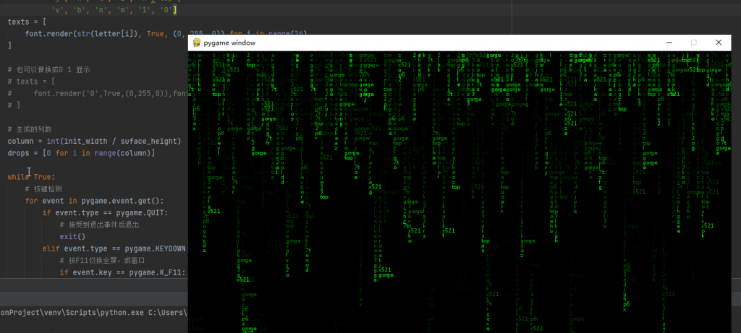741x333 pixels.
Task: Click the commented line '# texts = ['
Action: point(31,82)
